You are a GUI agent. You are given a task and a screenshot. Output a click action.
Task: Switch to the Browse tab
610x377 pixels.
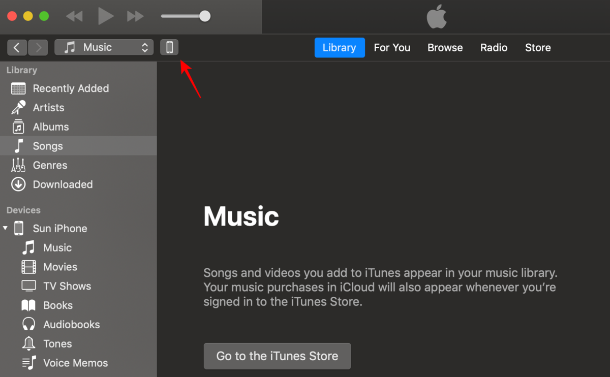tap(445, 47)
